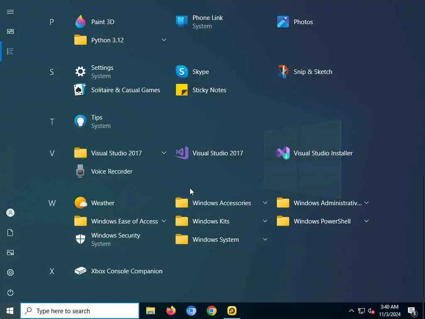Launch Xbox Console Companion icon
The width and height of the screenshot is (425, 319).
(81, 271)
